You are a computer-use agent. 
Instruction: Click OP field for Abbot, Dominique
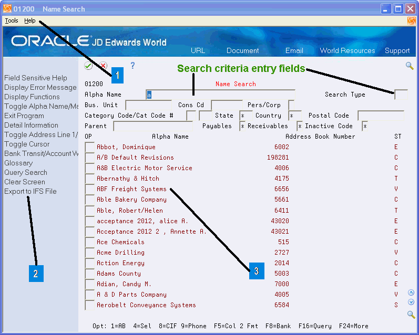[89, 147]
